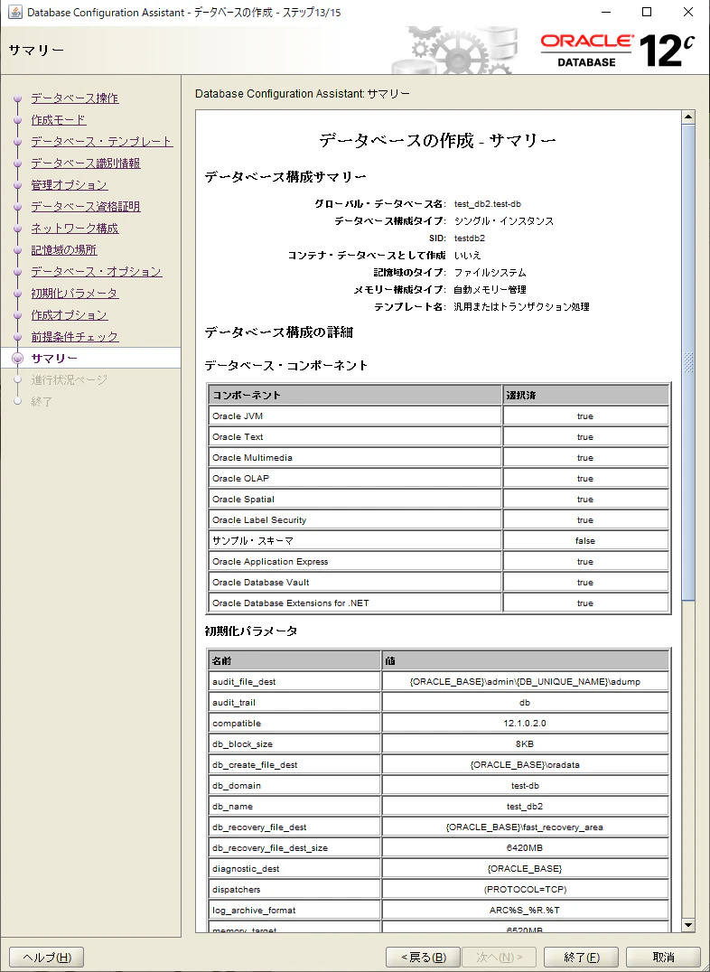Click the false value for サンプル・スキーマ
Image resolution: width=710 pixels, height=972 pixels.
584,540
